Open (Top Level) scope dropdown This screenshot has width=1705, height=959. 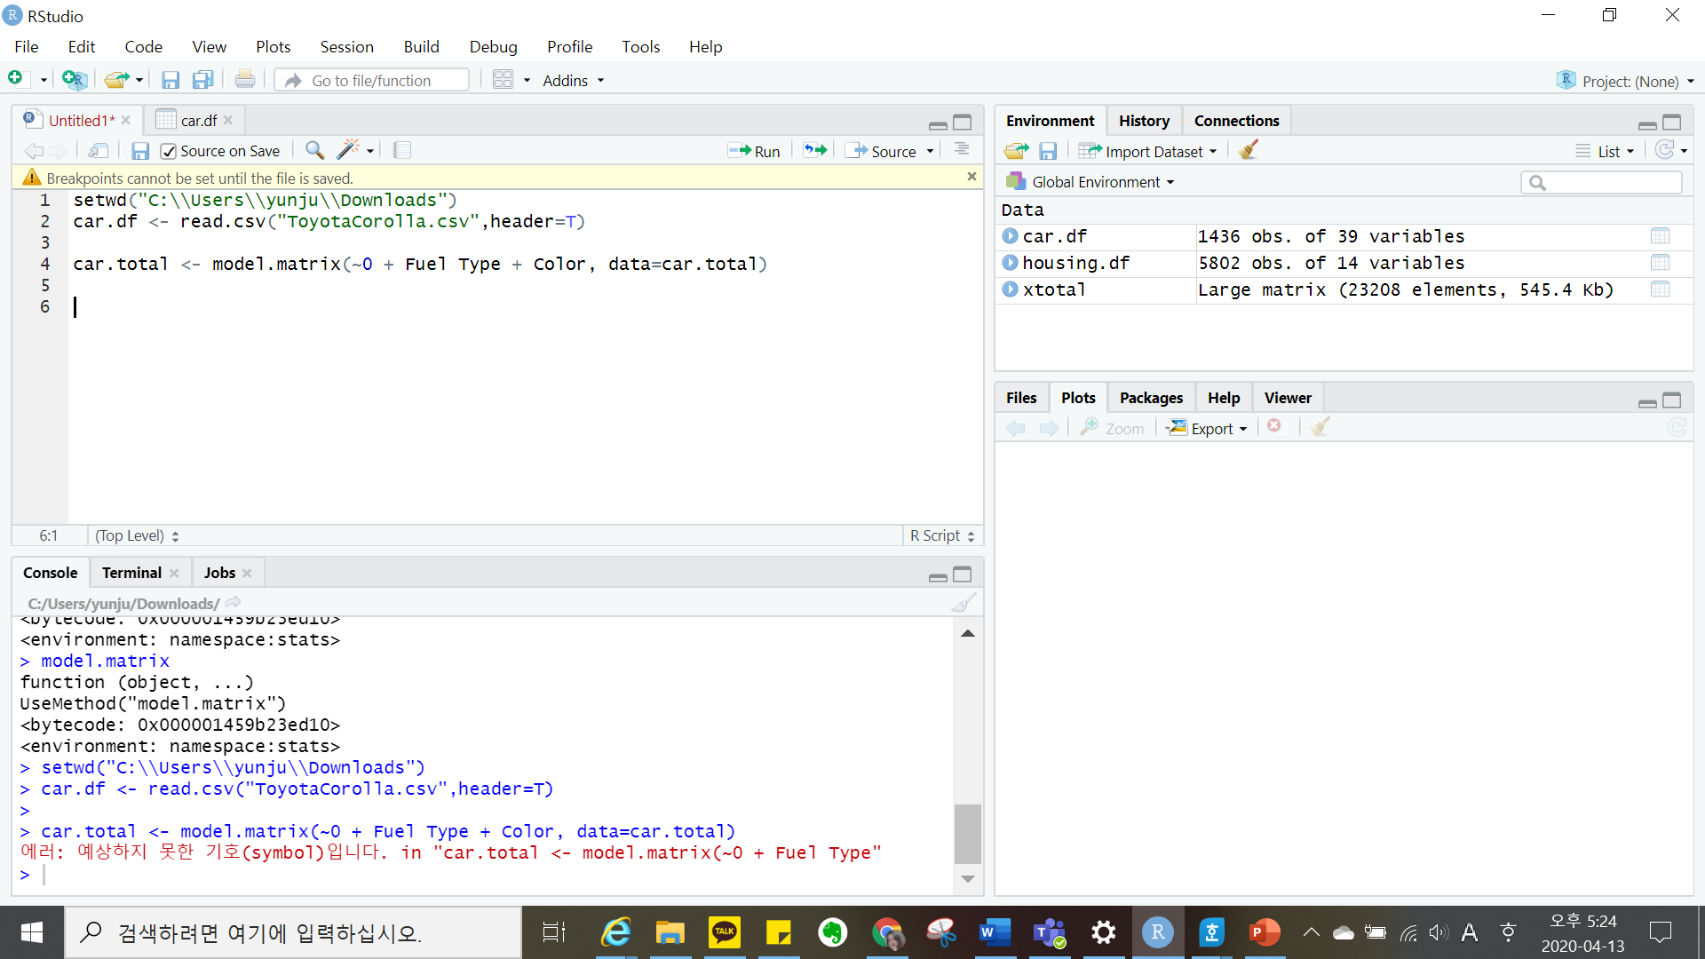point(137,535)
